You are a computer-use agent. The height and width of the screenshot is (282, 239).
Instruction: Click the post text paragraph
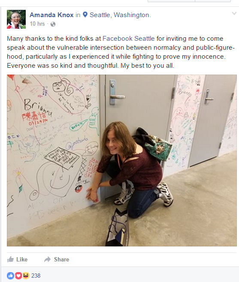[x=121, y=52]
